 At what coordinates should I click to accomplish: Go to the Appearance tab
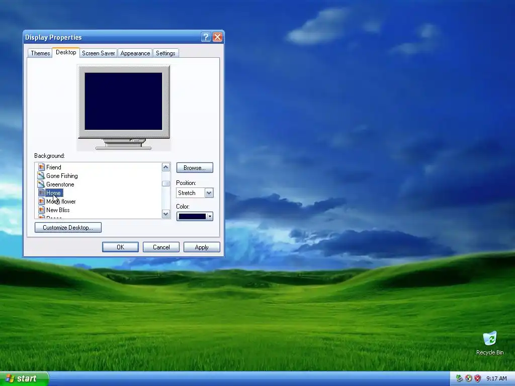coord(135,53)
